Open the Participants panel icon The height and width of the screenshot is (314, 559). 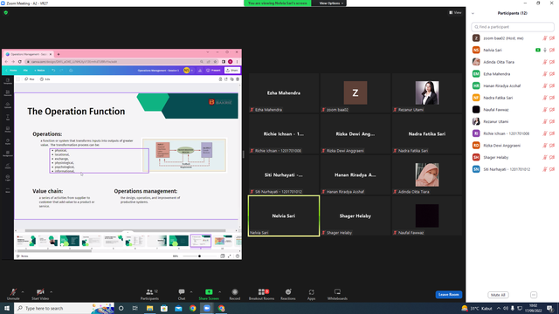click(x=149, y=294)
